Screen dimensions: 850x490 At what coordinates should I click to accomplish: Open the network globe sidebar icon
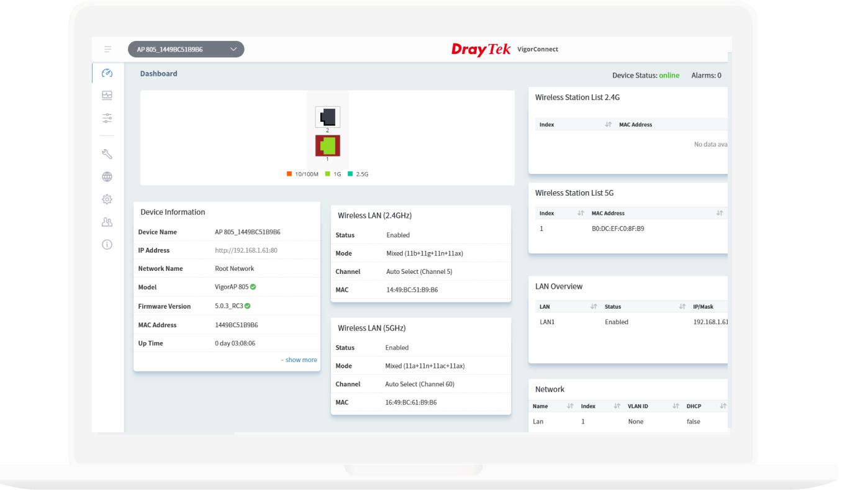107,177
